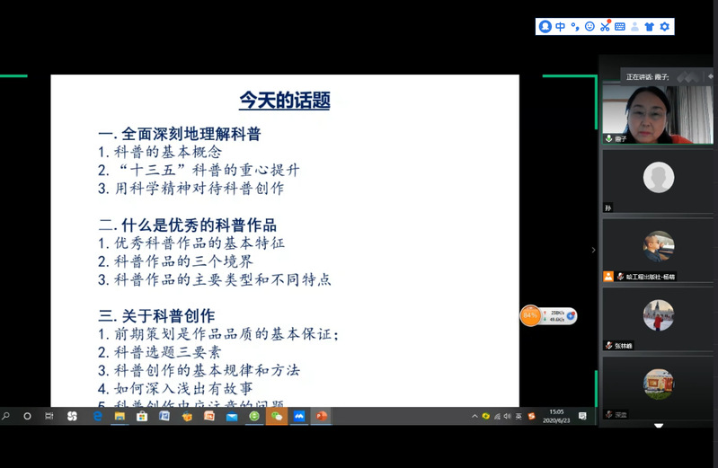Toggle punctuation mode in IME toolbar
The image size is (718, 468).
pyautogui.click(x=575, y=27)
